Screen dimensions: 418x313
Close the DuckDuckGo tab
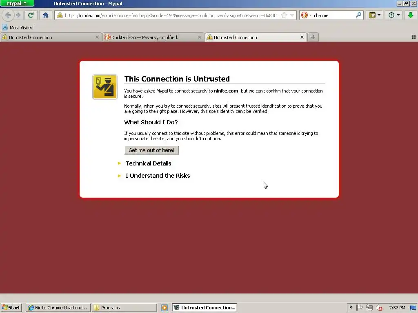pos(199,37)
